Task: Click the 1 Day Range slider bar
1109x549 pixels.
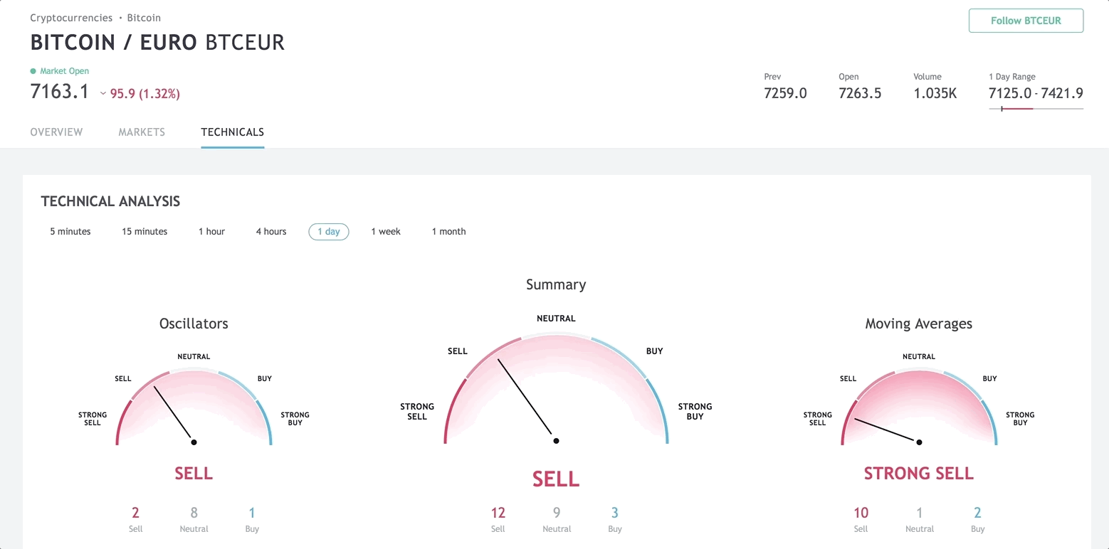Action: [x=1036, y=109]
